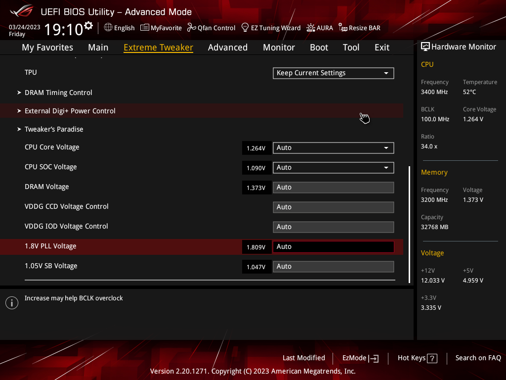Click Search on FAQ
Viewport: 506px width, 380px height.
tap(478, 358)
